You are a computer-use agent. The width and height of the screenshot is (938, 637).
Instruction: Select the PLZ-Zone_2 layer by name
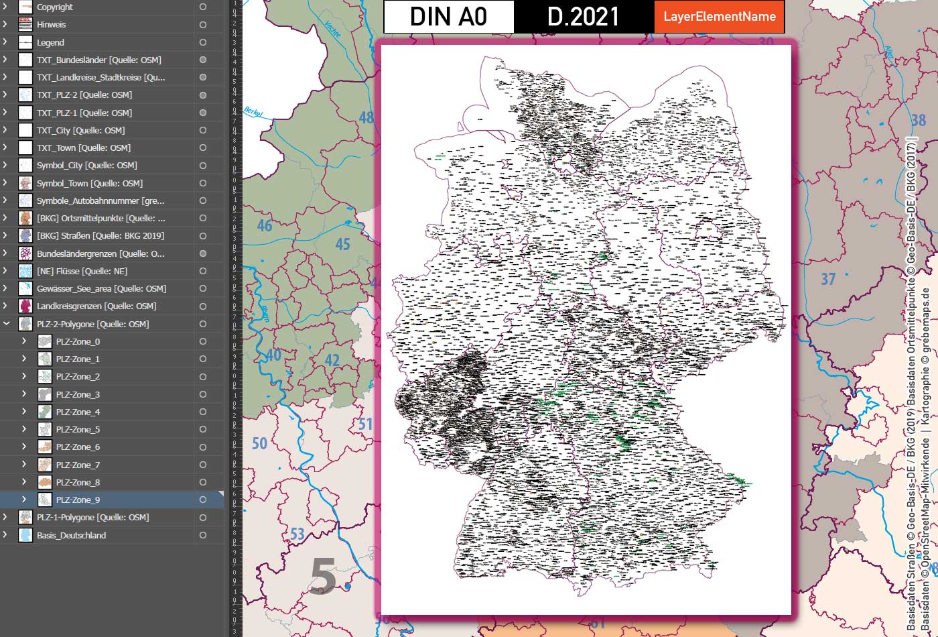pos(77,376)
